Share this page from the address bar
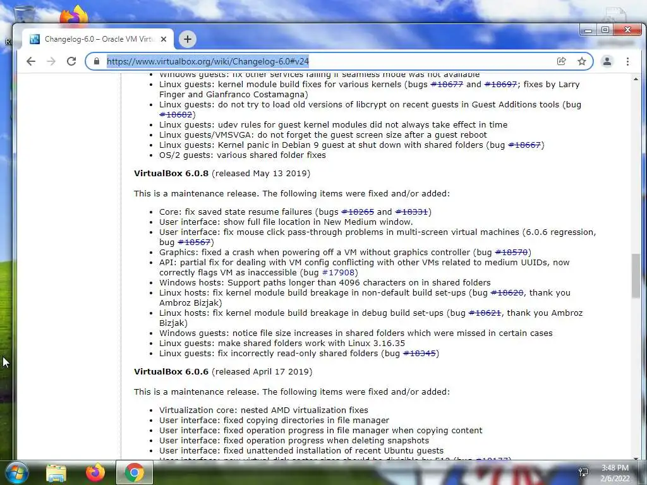The width and height of the screenshot is (647, 485). click(561, 61)
